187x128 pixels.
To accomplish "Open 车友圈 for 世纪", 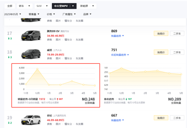I will click(79, 124).
